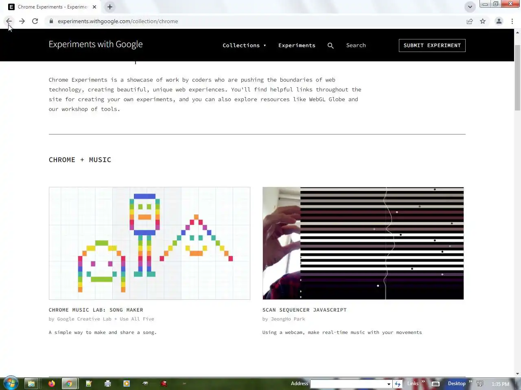Click author text Google Creative Lab + Use All Five
Image resolution: width=521 pixels, height=390 pixels.
pos(105,319)
